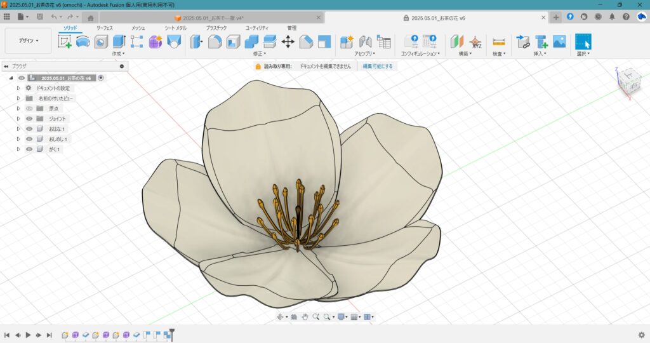Open the 作成 dropdown menu
Image resolution: width=650 pixels, height=343 pixels.
[x=118, y=54]
